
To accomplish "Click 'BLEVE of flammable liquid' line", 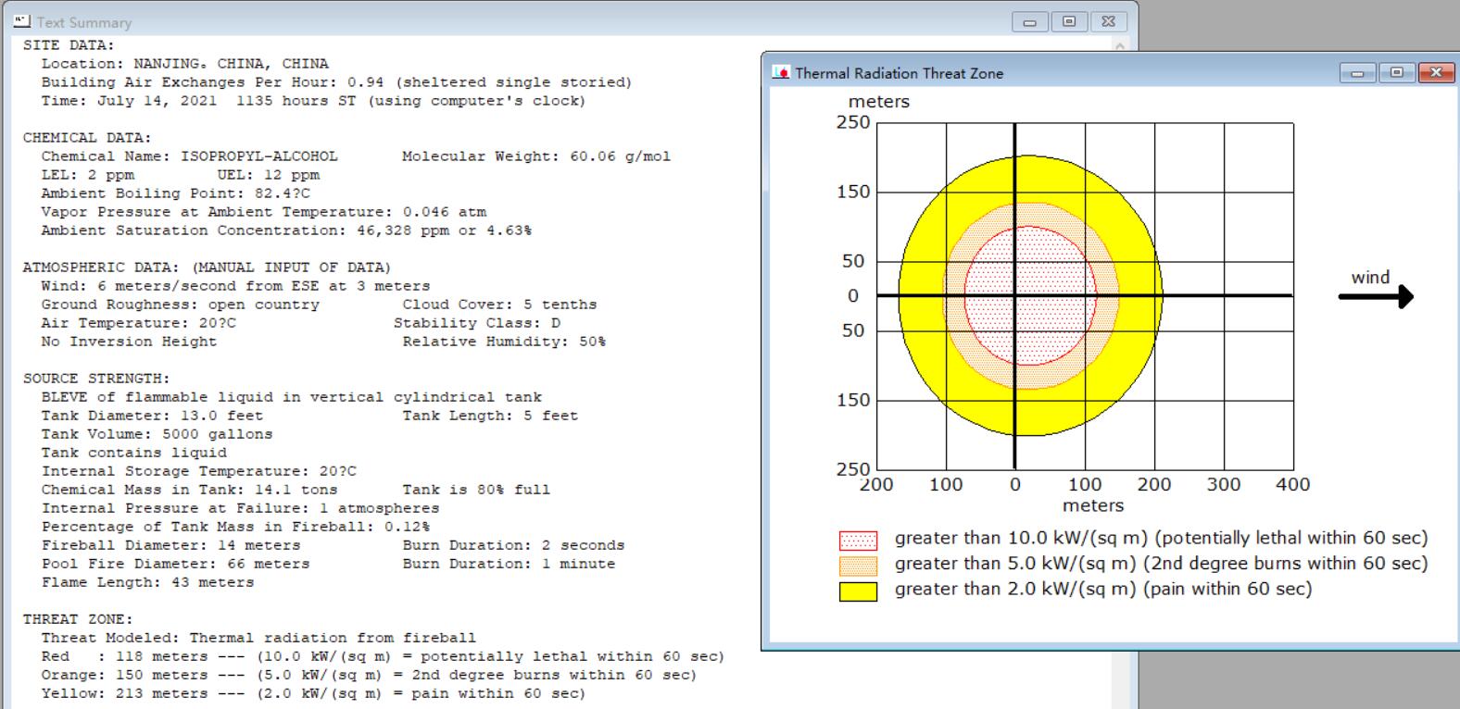I will click(291, 397).
